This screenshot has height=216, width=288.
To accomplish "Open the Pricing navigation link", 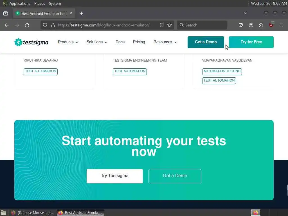I will [x=139, y=42].
